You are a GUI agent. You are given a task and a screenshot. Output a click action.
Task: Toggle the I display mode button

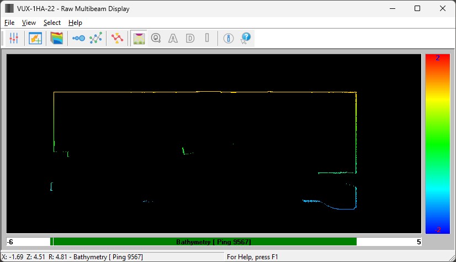[207, 39]
